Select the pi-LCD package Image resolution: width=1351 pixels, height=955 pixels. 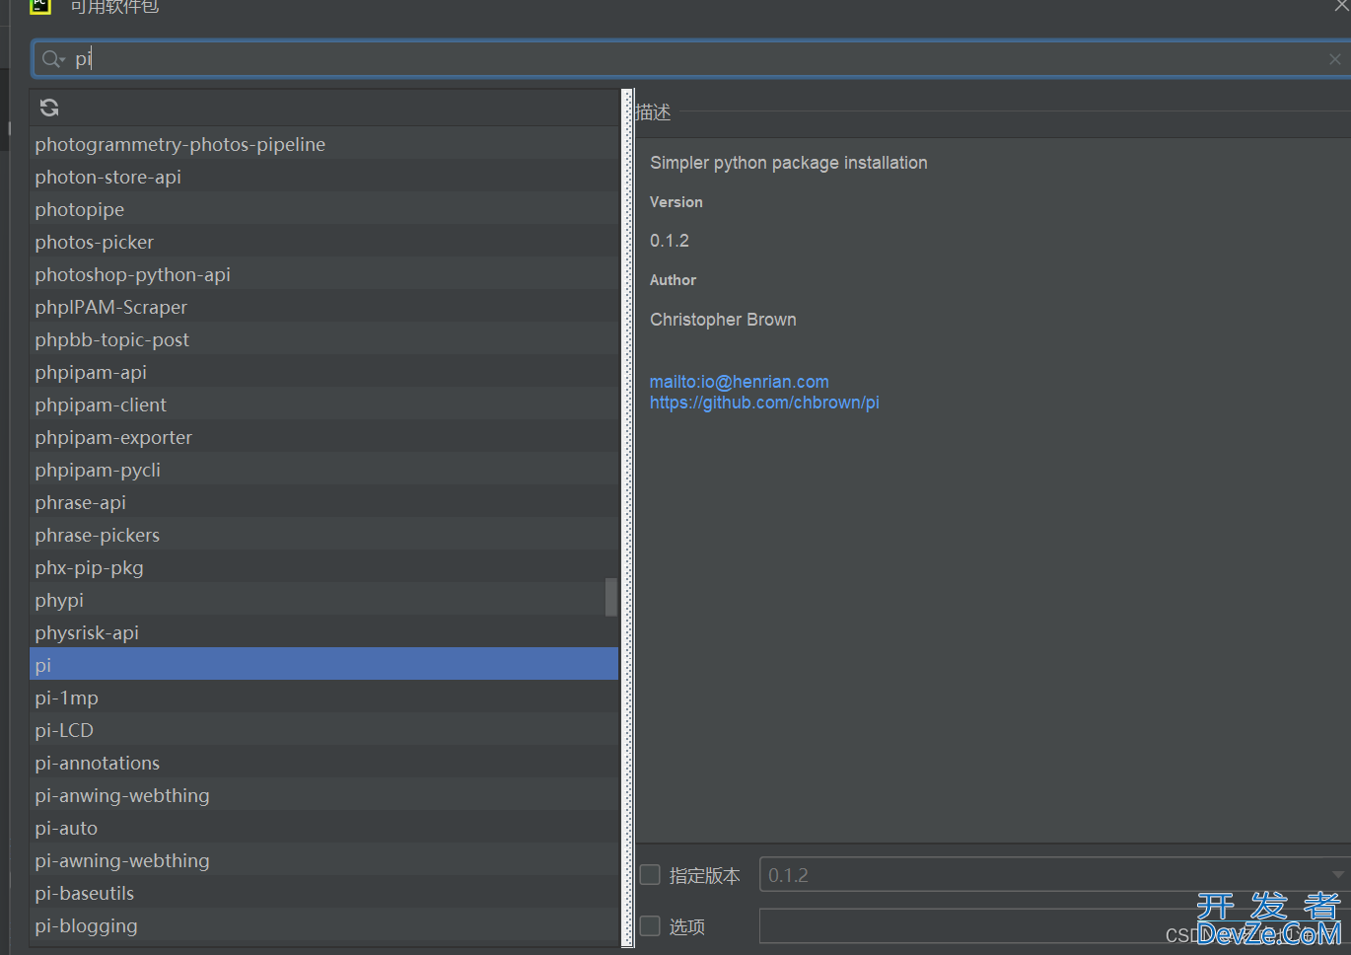point(323,730)
